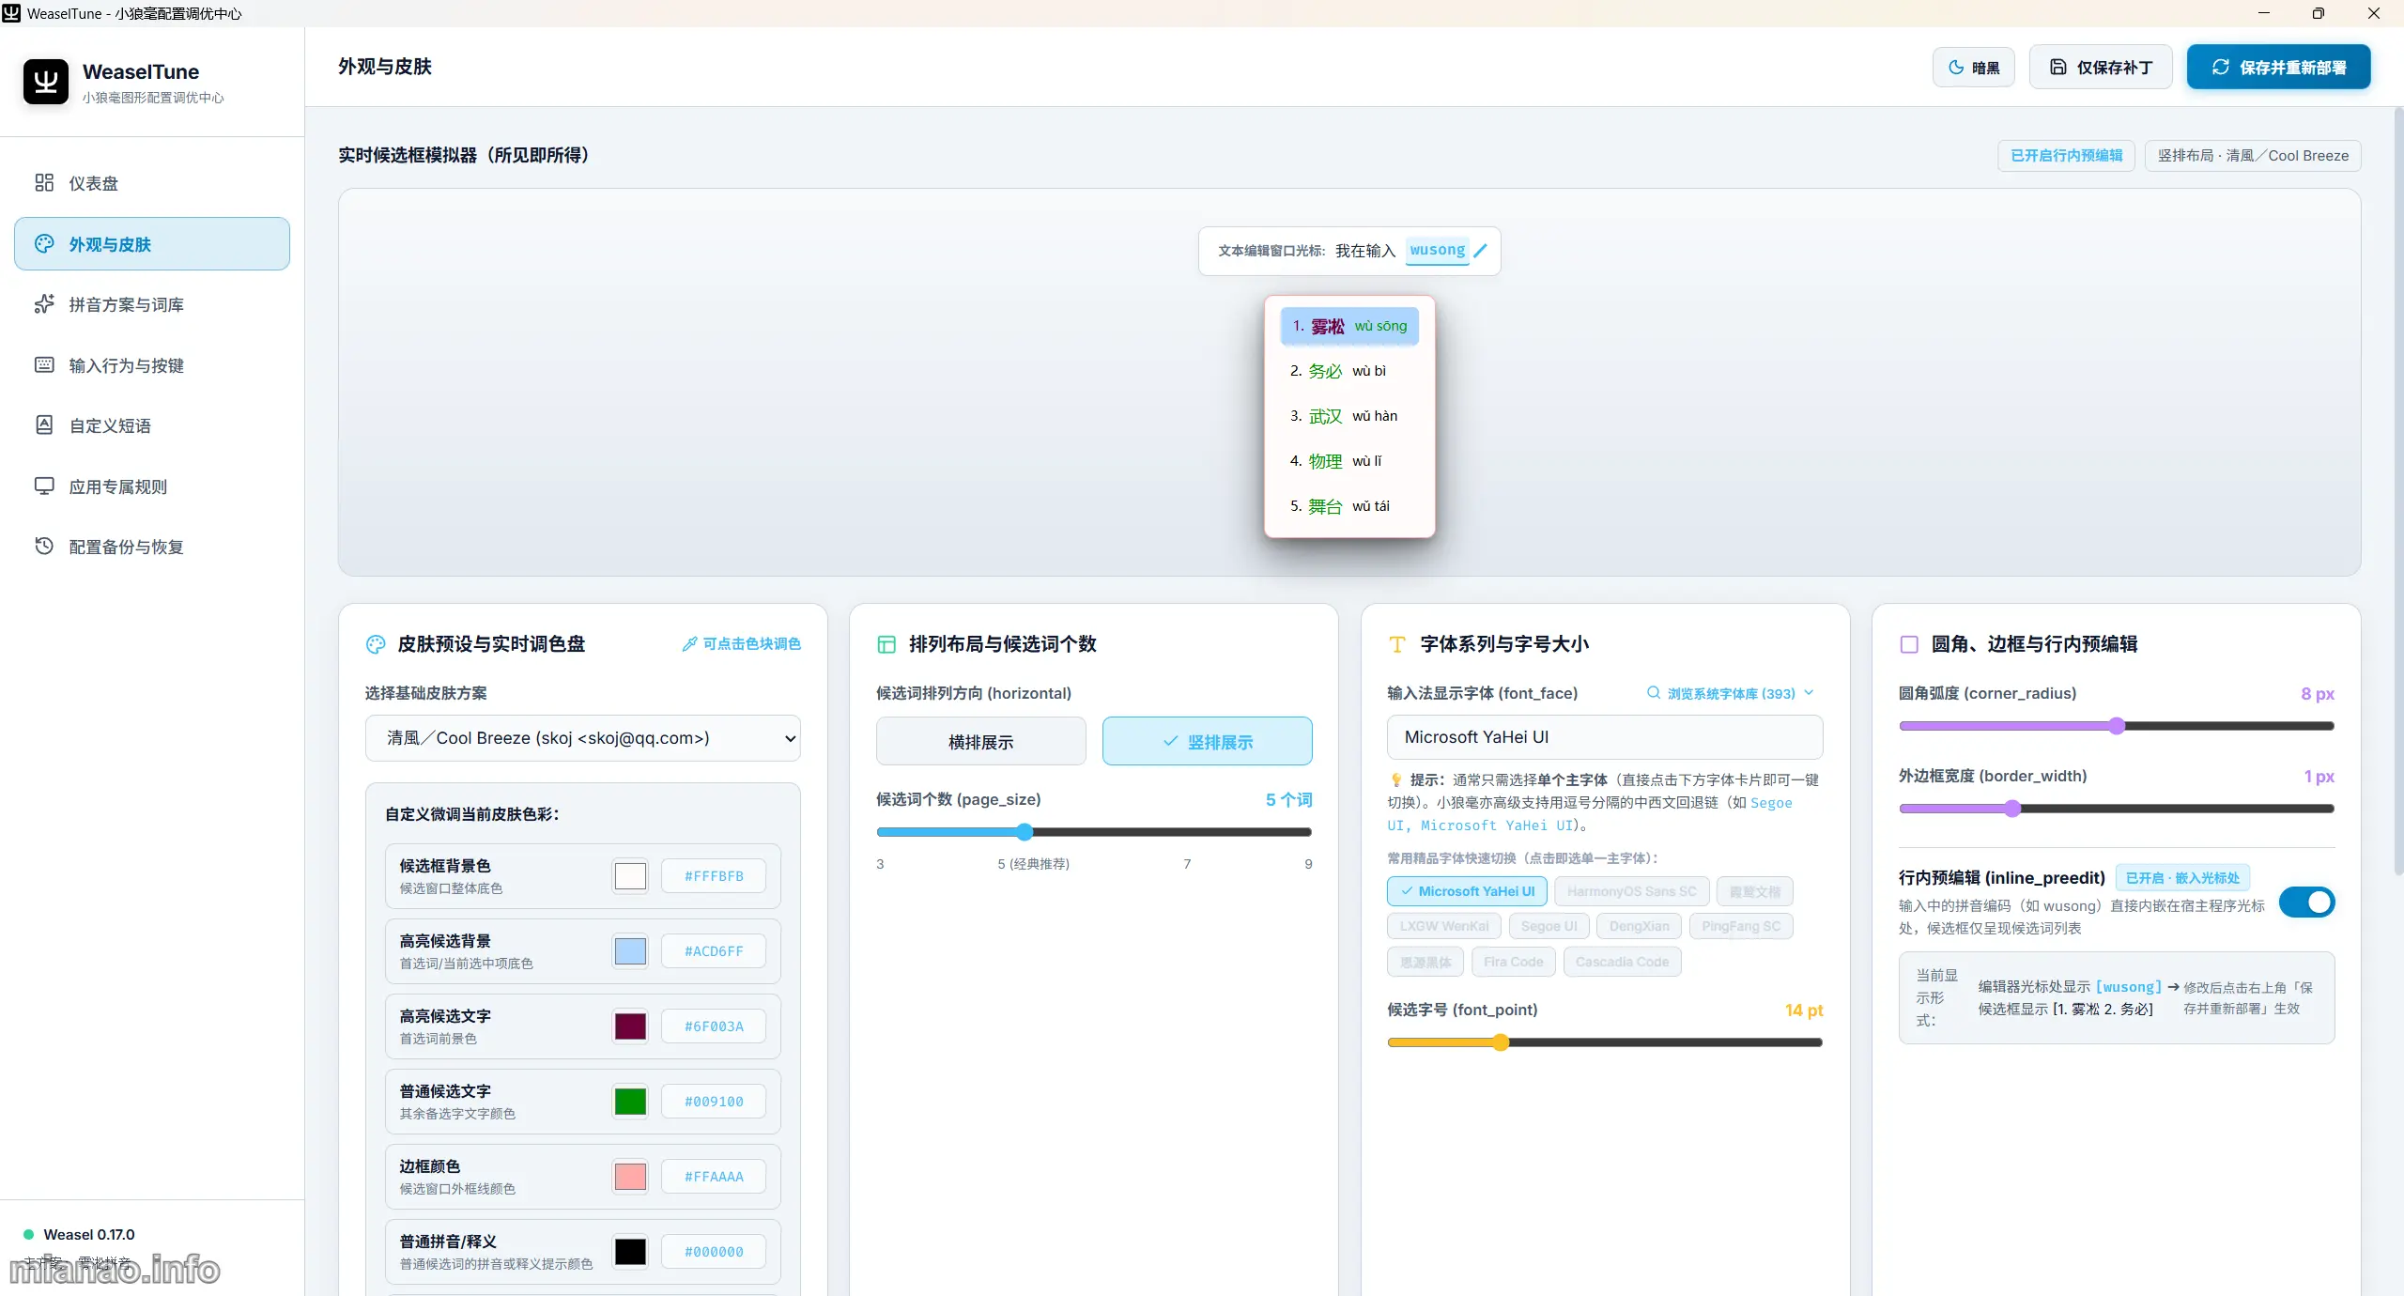The height and width of the screenshot is (1296, 2404).
Task: Click the pencil edit icon beside wusong
Action: (1480, 251)
